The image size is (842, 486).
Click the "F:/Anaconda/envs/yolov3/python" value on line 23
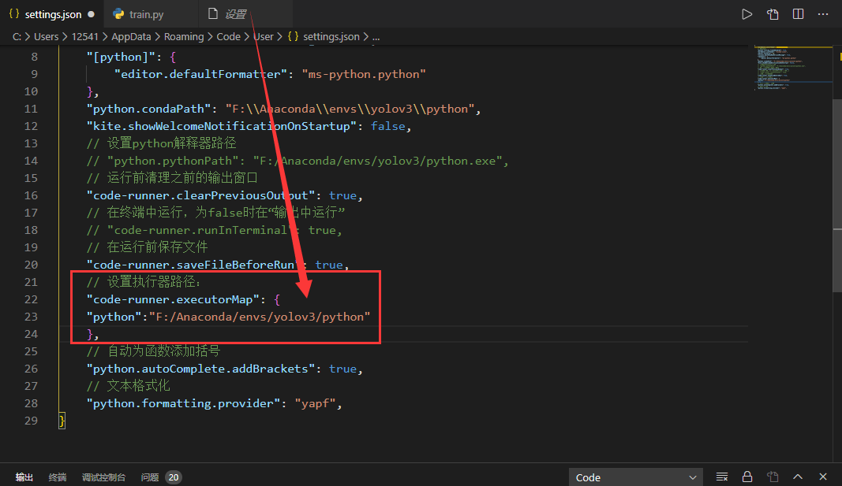[260, 317]
